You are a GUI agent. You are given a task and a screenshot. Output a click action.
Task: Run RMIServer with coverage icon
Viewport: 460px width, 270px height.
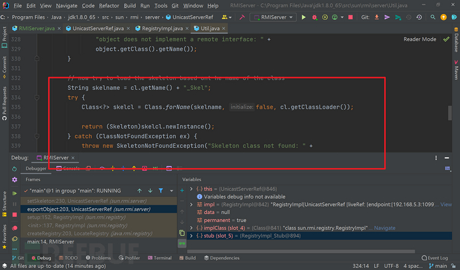coord(325,17)
